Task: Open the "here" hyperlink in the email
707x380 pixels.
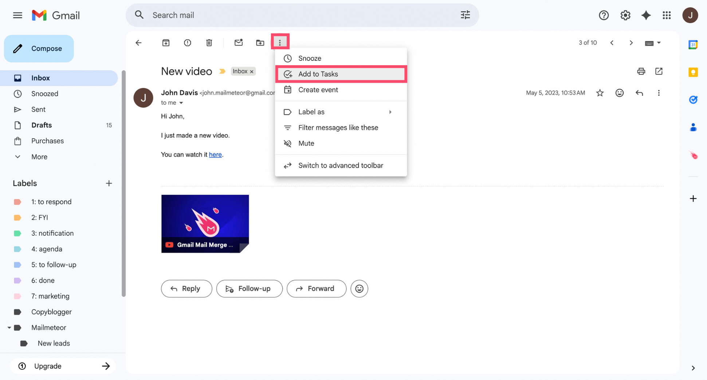Action: (215, 154)
